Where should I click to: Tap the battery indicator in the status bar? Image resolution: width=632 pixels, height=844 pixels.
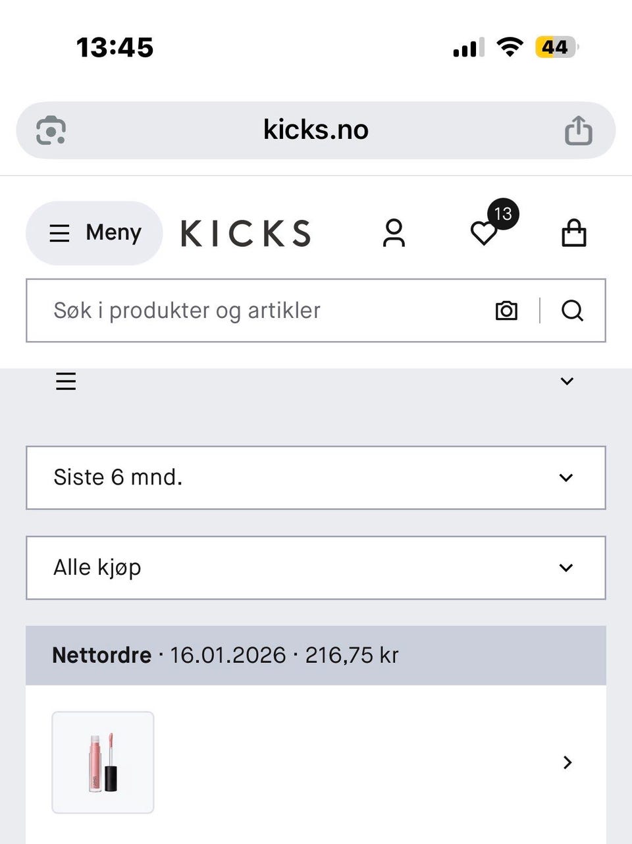[x=556, y=47]
